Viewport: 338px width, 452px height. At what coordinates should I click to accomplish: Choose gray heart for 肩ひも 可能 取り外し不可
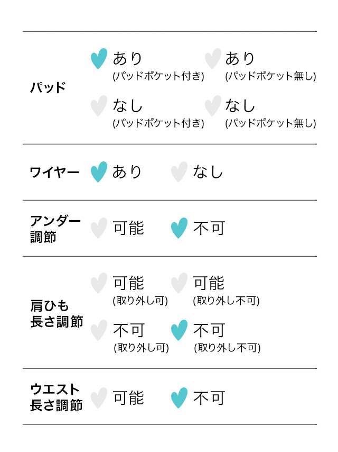(179, 283)
